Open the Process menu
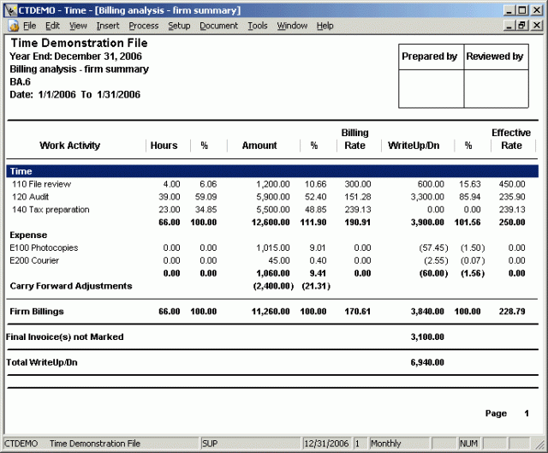548x453 pixels. [x=143, y=26]
